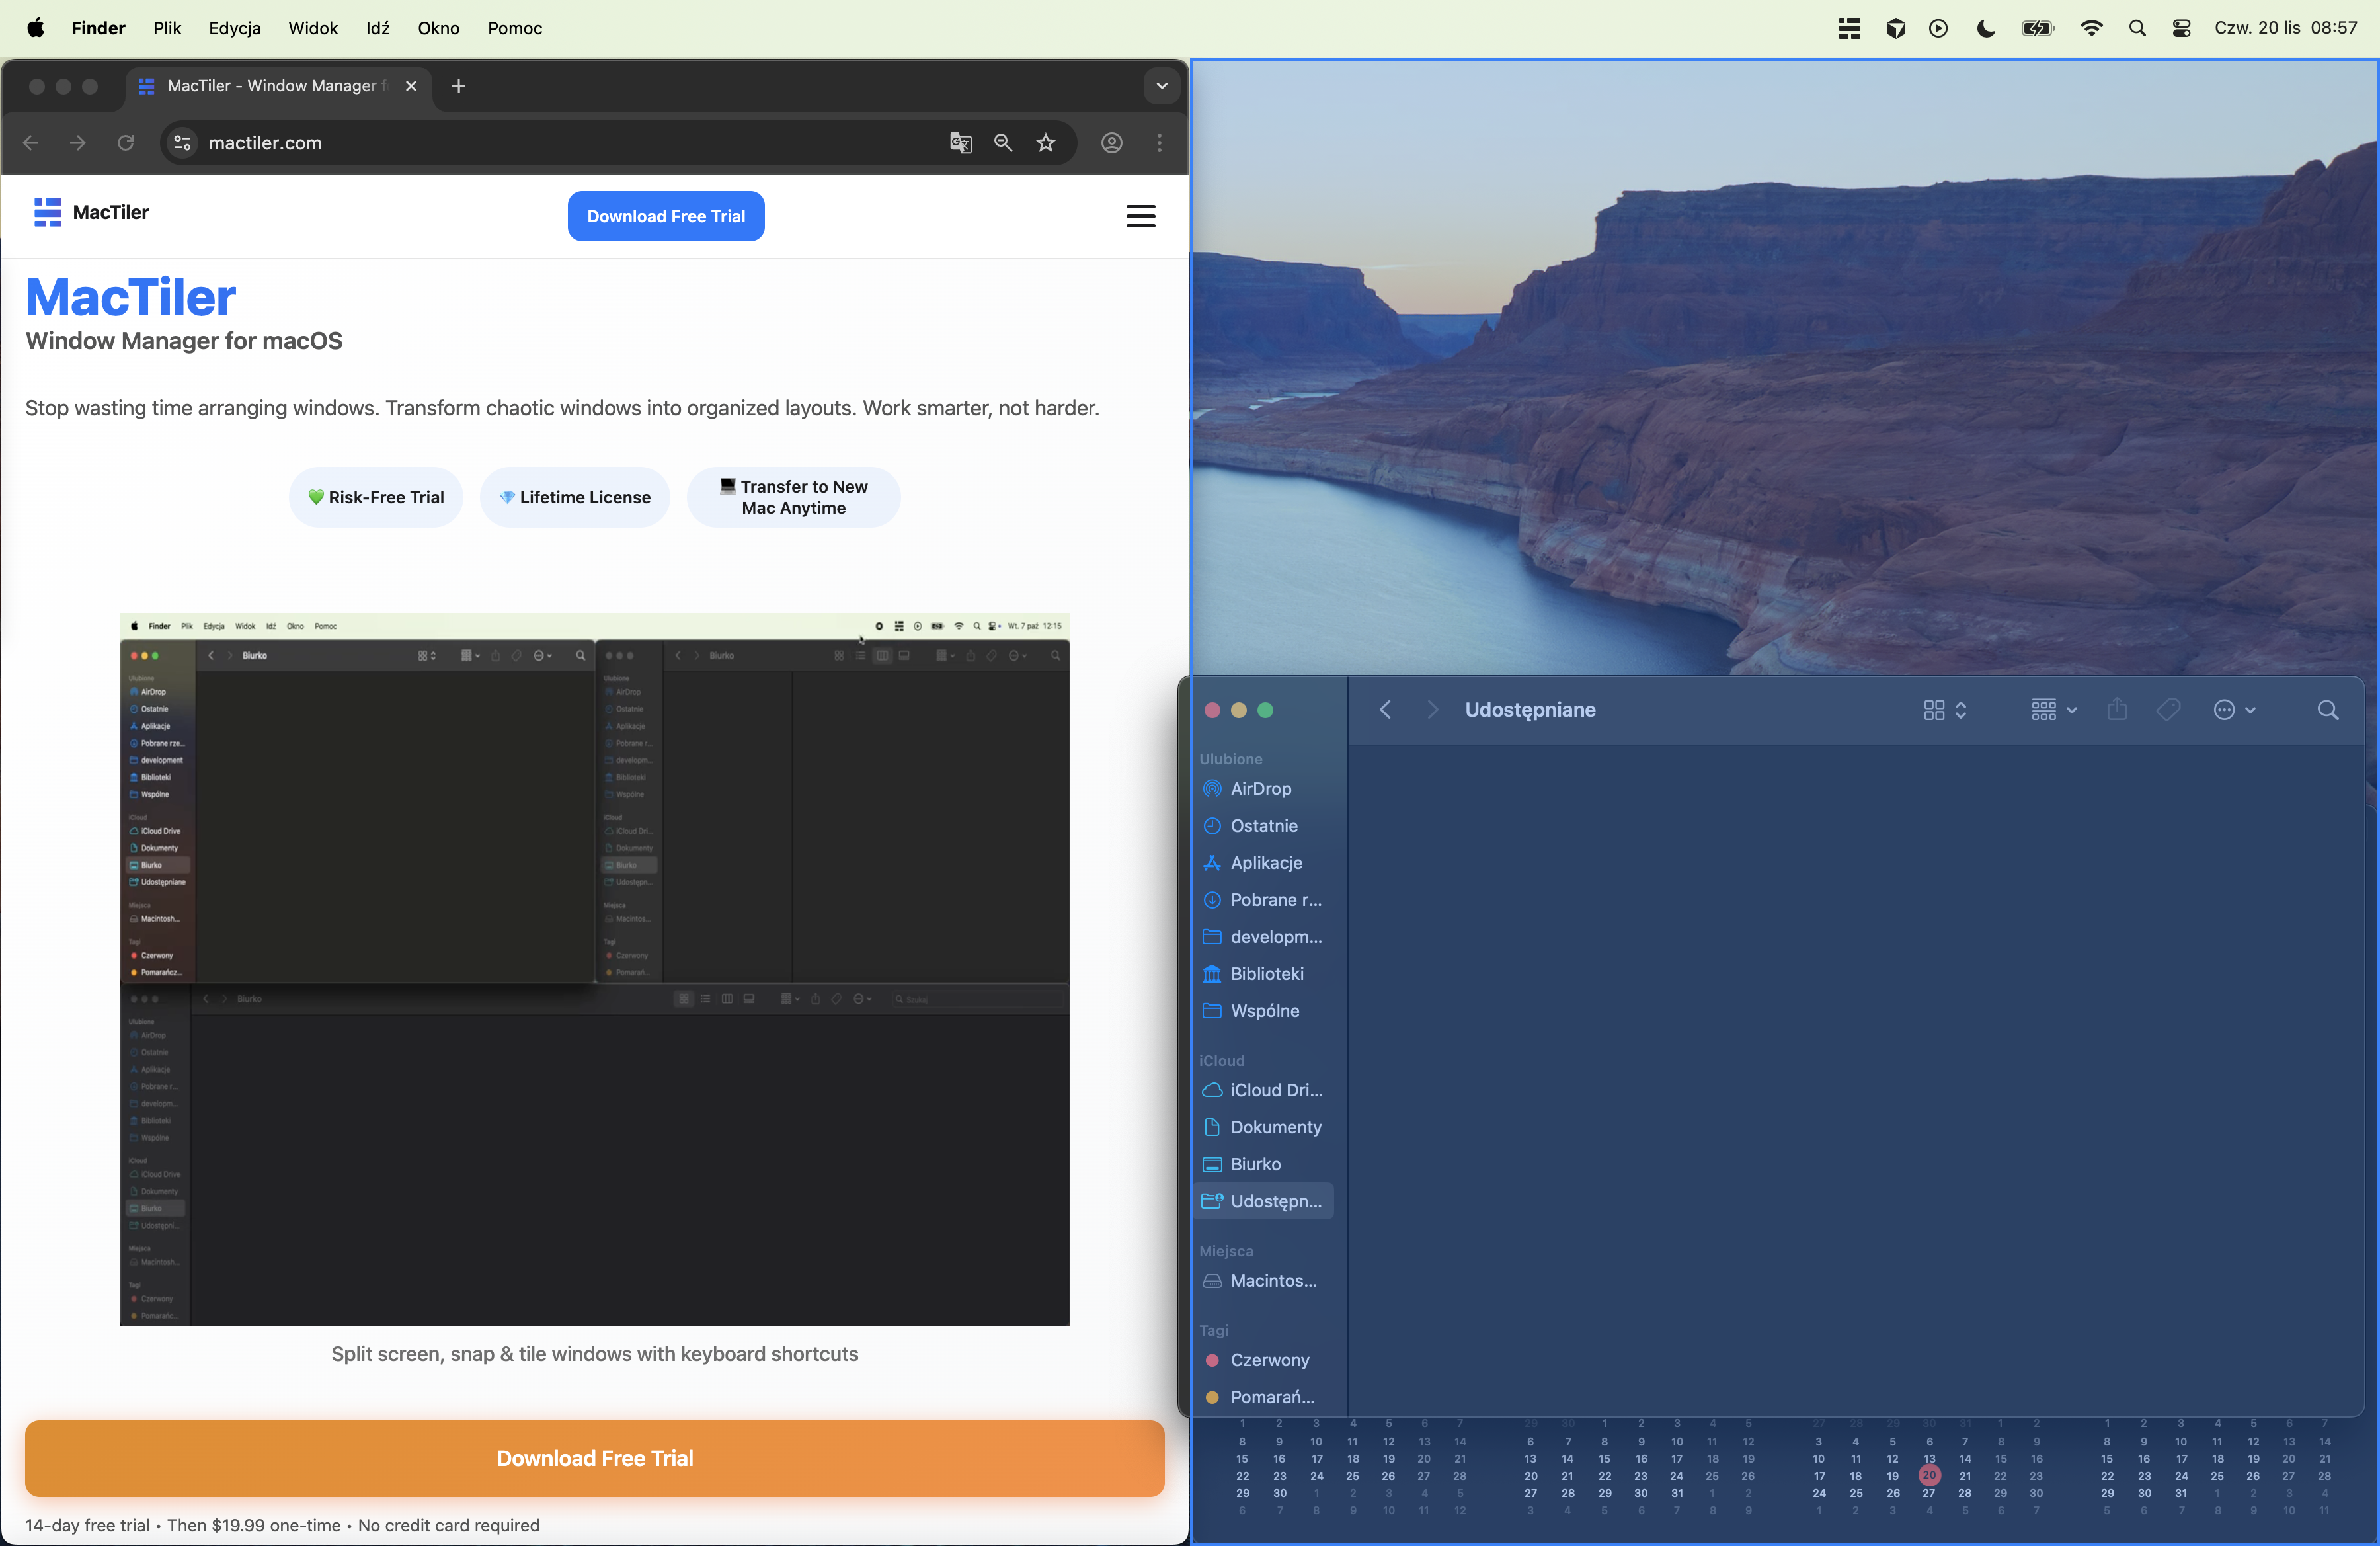Open the Widok menu in menu bar
This screenshot has width=2380, height=1546.
[313, 28]
